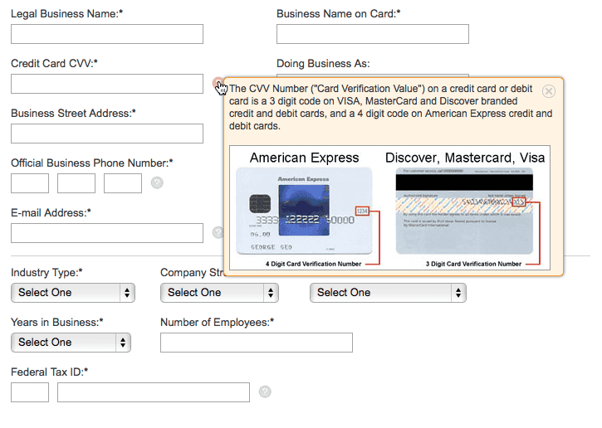This screenshot has height=428, width=602.
Task: Click the last phone number box
Action: pyautogui.click(x=123, y=183)
